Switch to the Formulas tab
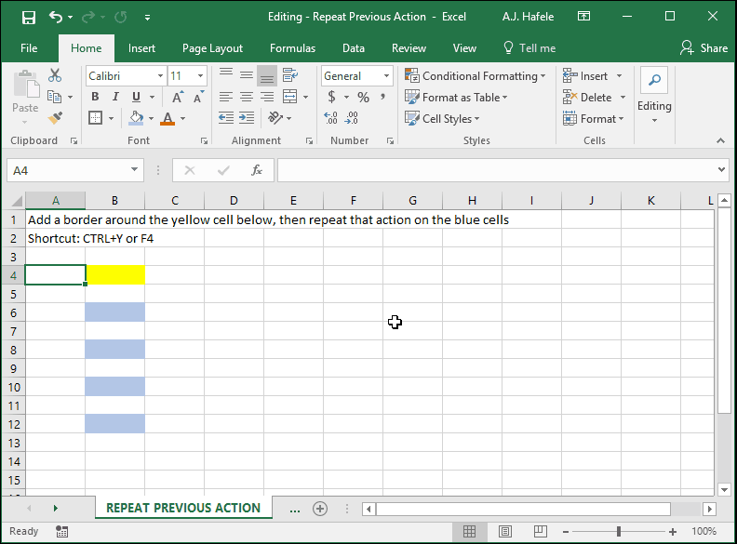The image size is (737, 544). (x=292, y=48)
